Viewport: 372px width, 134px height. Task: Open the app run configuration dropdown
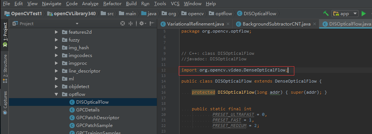click(345, 14)
